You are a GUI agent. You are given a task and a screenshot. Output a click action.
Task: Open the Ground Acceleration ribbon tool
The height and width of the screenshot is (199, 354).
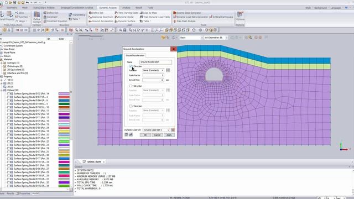pyautogui.click(x=101, y=21)
